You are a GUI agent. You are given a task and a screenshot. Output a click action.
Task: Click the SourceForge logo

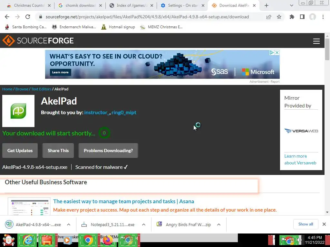[38, 41]
